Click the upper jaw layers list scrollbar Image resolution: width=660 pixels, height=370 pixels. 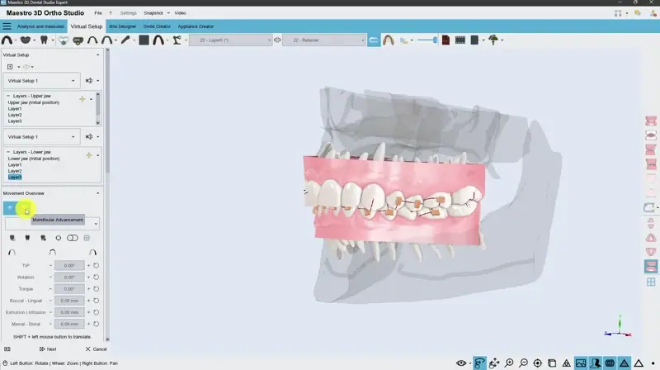98,109
